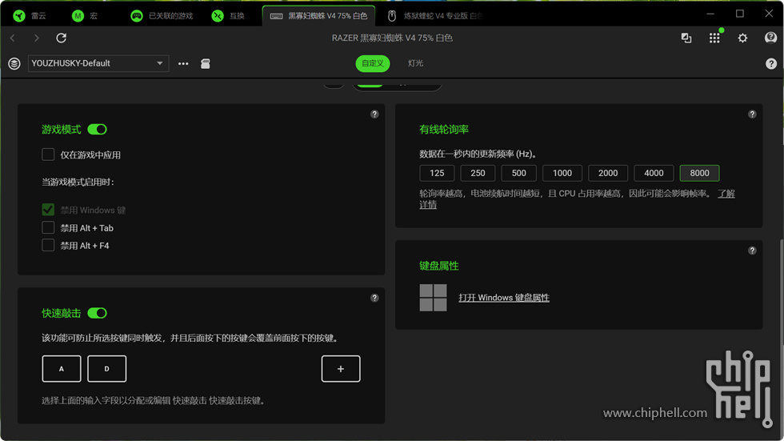Select the A snap tap key box
Viewport: 784px width, 441px height.
tap(62, 368)
